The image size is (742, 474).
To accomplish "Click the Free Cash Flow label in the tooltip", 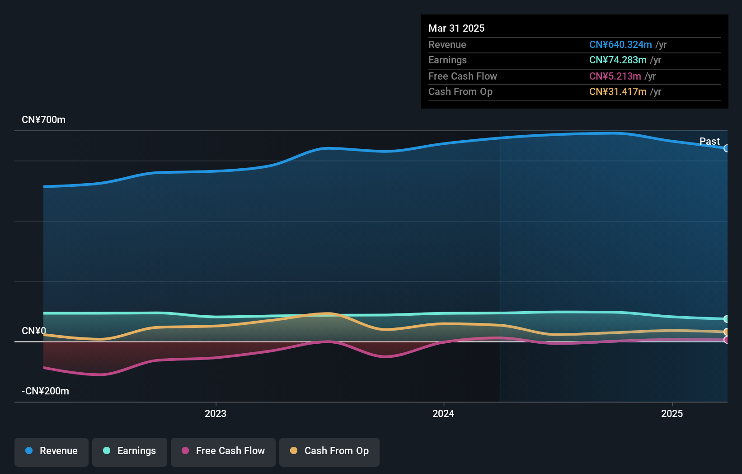I will [463, 76].
